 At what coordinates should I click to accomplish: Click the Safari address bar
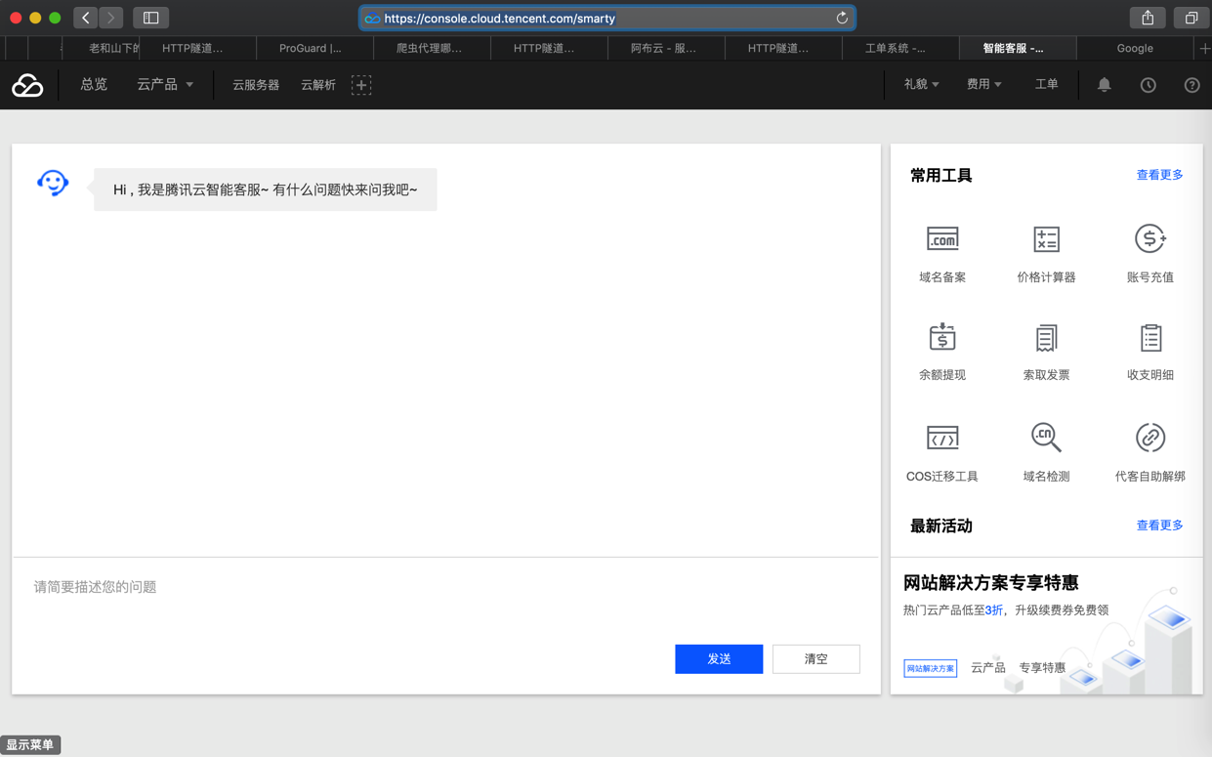[606, 18]
